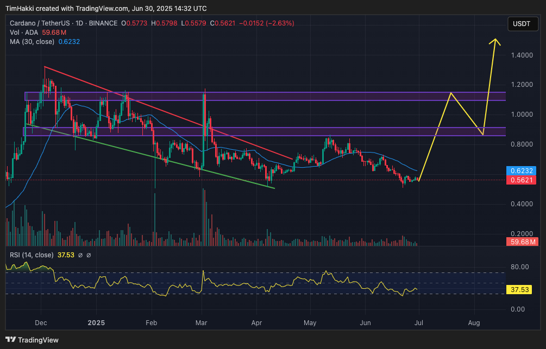Click the yellow 37.53 RSI scale label
This screenshot has width=546, height=349.
point(522,289)
